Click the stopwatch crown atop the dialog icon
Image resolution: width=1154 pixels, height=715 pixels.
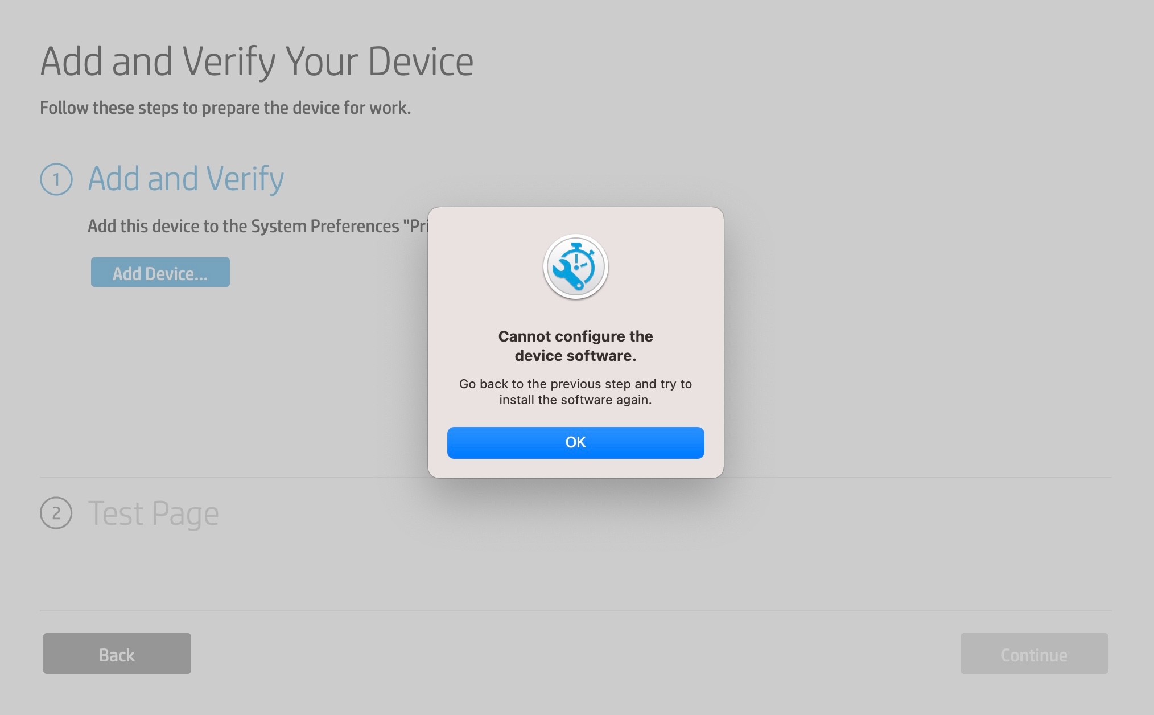pos(576,246)
